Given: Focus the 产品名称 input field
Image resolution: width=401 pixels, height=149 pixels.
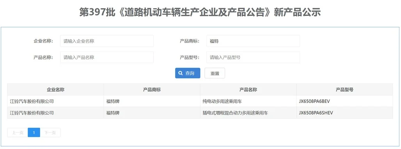Looking at the screenshot, I should (107, 57).
